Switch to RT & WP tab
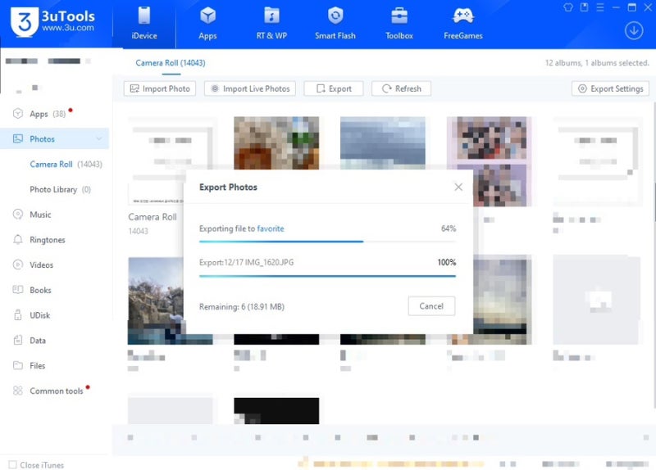Screen dimensions: 656x470 271,24
